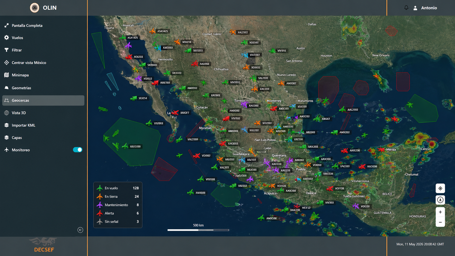Click the 'Sin señal' legend row
Image resolution: width=455 pixels, height=256 pixels.
pyautogui.click(x=118, y=221)
